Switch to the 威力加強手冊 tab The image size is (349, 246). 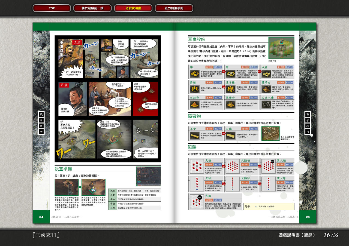click(174, 8)
